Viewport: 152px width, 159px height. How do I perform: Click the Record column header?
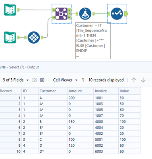coord(11,91)
